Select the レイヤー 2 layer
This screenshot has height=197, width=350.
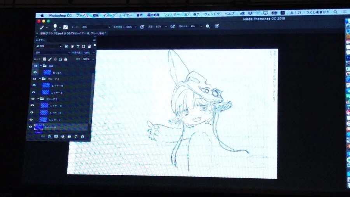[x=54, y=120]
